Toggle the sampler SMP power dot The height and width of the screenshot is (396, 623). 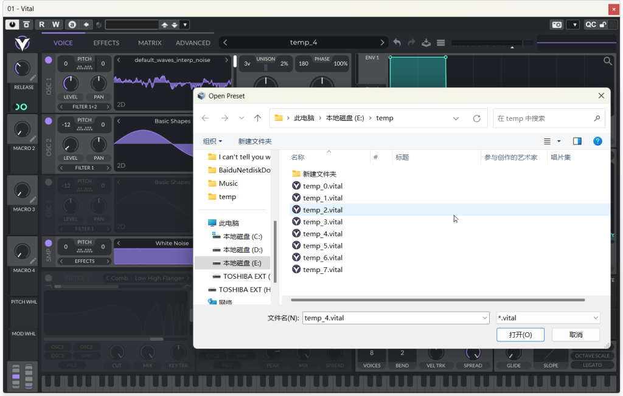[49, 243]
